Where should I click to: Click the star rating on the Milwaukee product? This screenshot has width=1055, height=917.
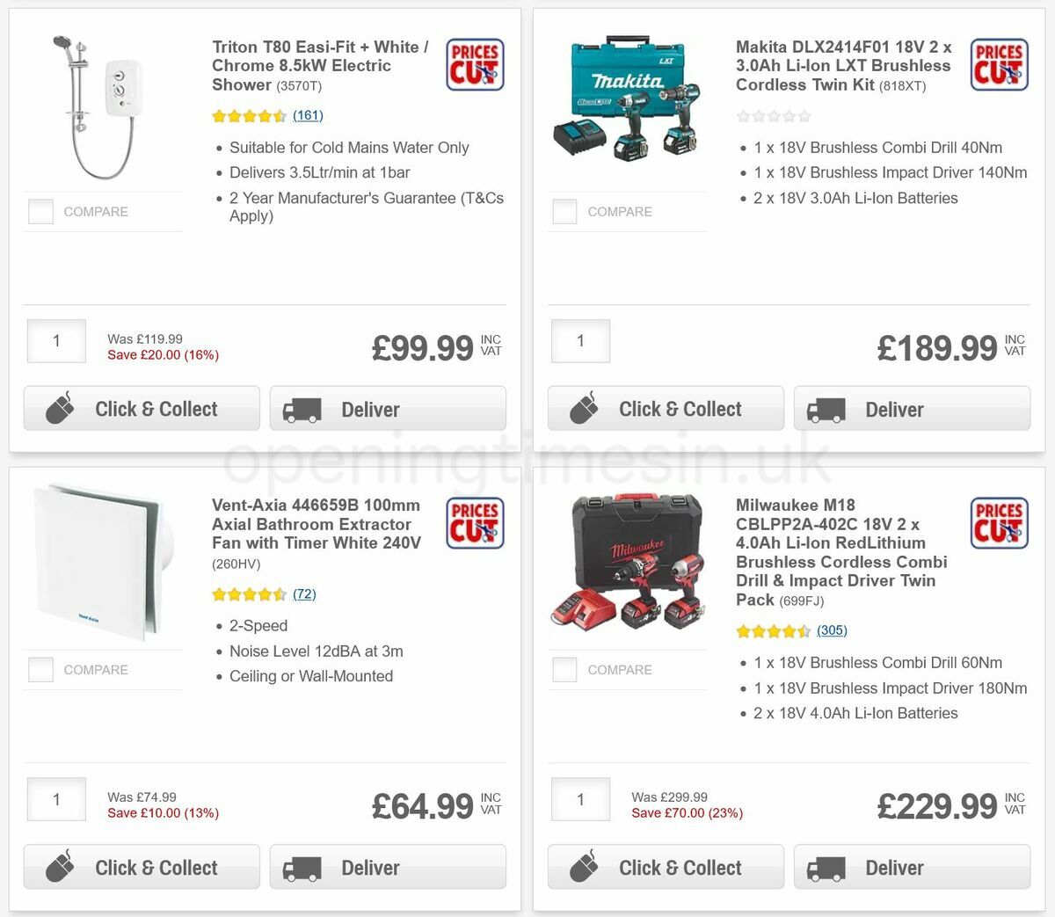click(774, 630)
